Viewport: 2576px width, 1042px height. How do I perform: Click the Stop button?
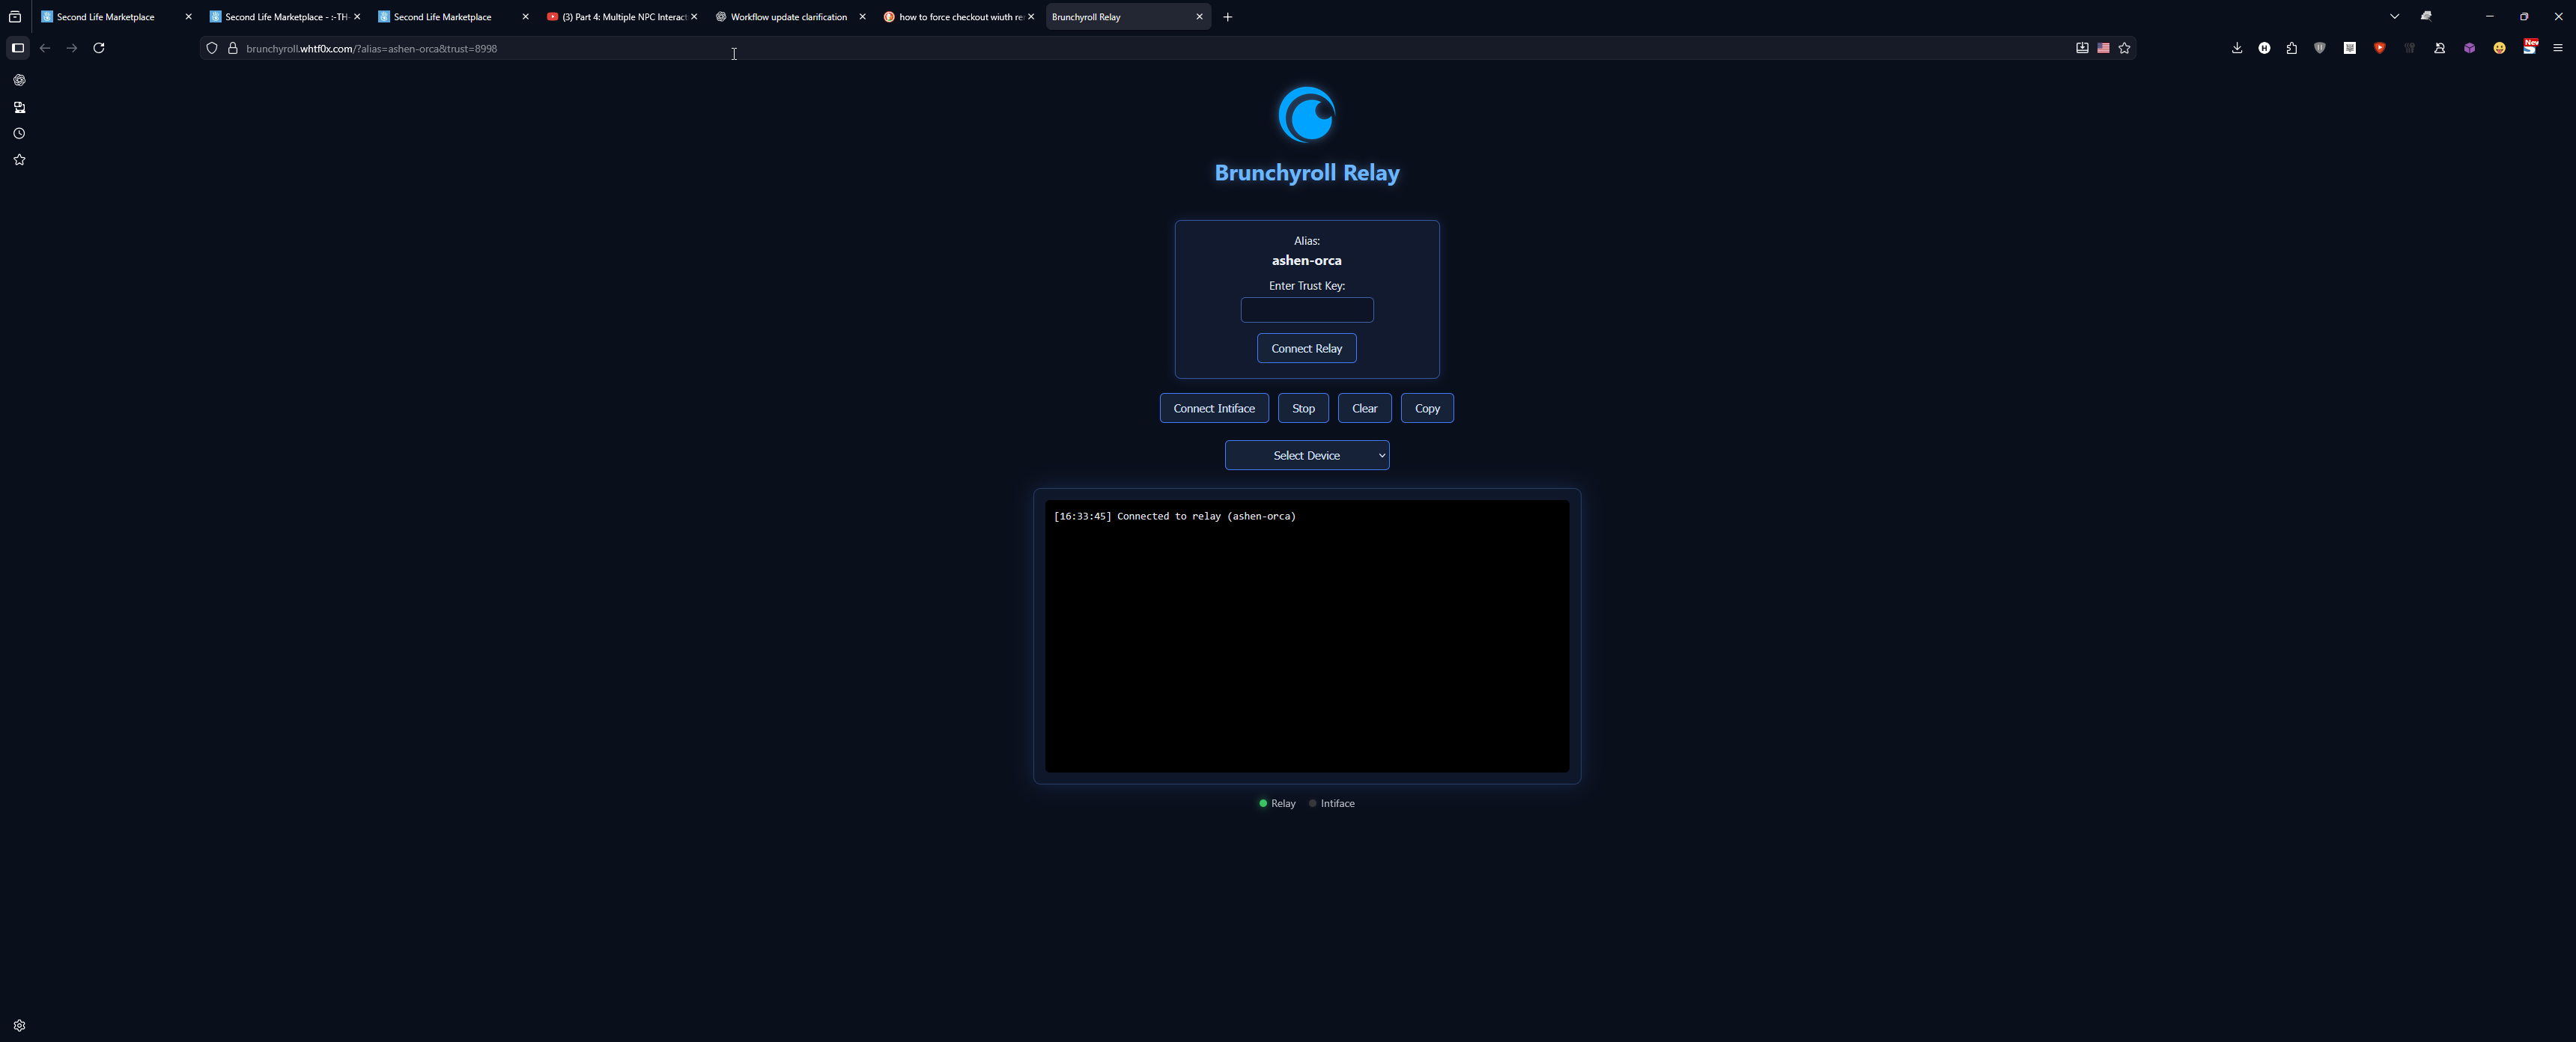pyautogui.click(x=1302, y=408)
